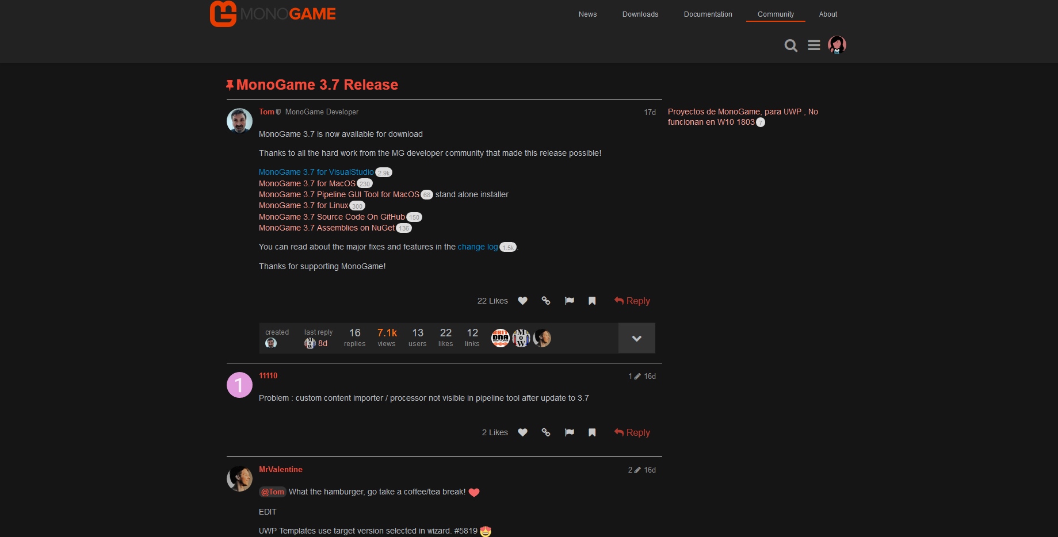Click the last reply avatar

coord(310,343)
